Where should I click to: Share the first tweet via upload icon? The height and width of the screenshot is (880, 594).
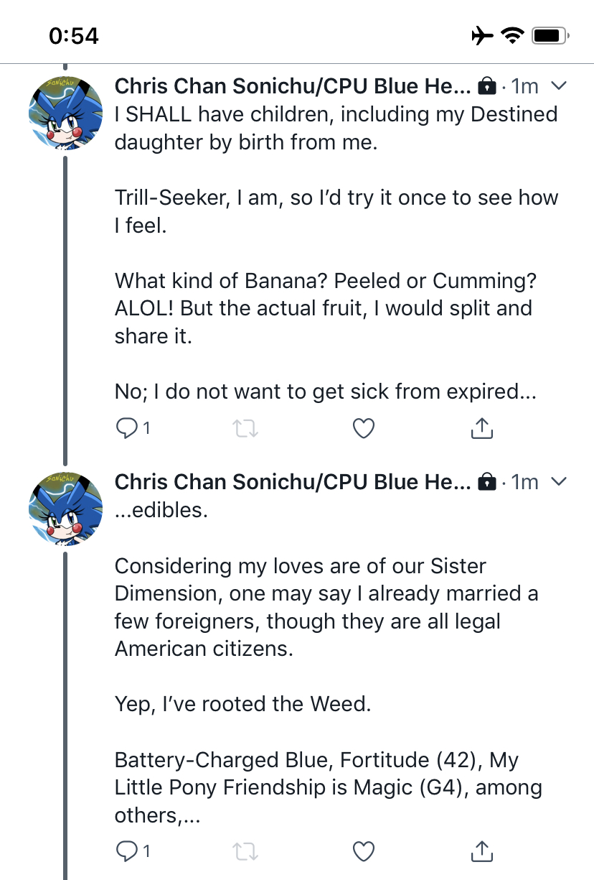pyautogui.click(x=482, y=428)
